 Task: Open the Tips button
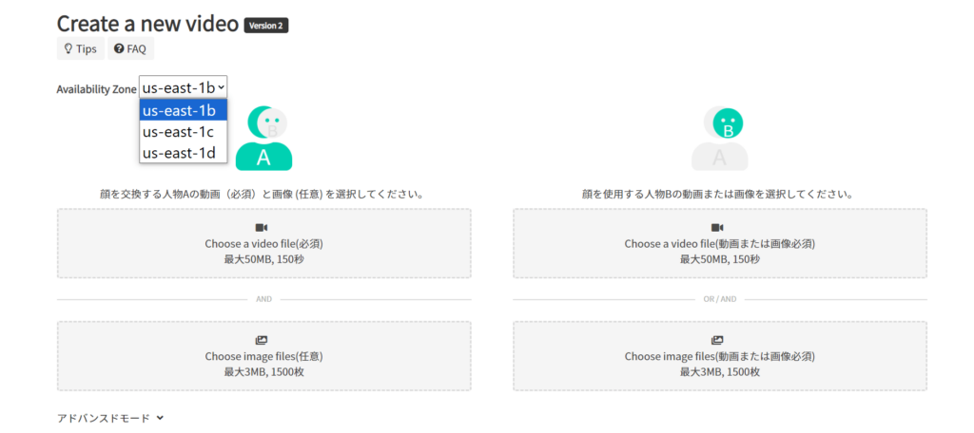tap(81, 49)
